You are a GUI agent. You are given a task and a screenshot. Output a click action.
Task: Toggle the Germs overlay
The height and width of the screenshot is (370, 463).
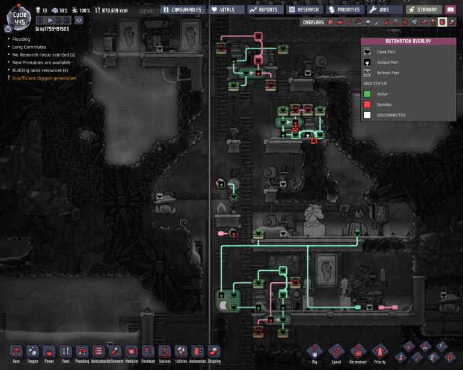(x=405, y=22)
